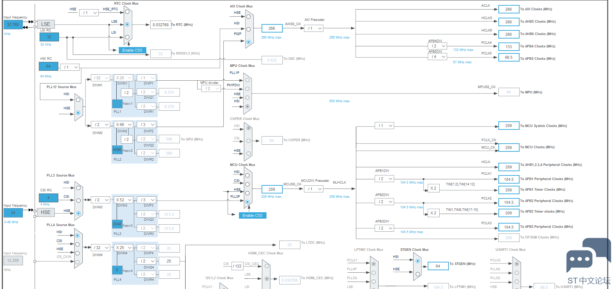Open the APB1DIV dropdown

(x=385, y=179)
